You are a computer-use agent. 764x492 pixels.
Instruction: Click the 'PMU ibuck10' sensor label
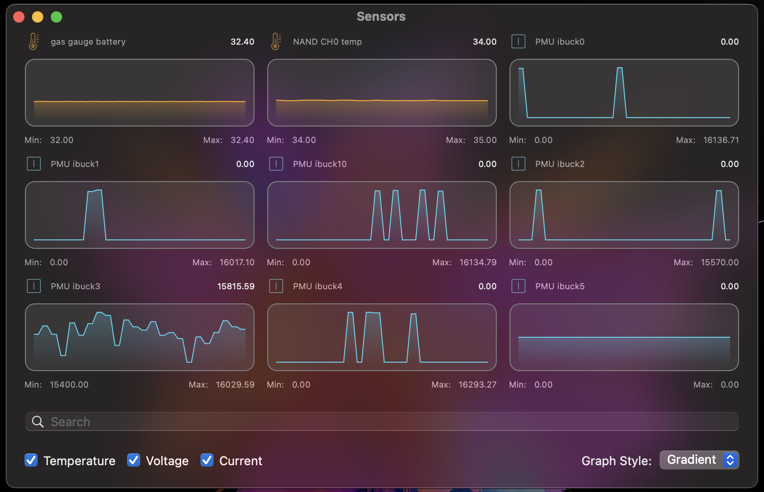tap(320, 164)
